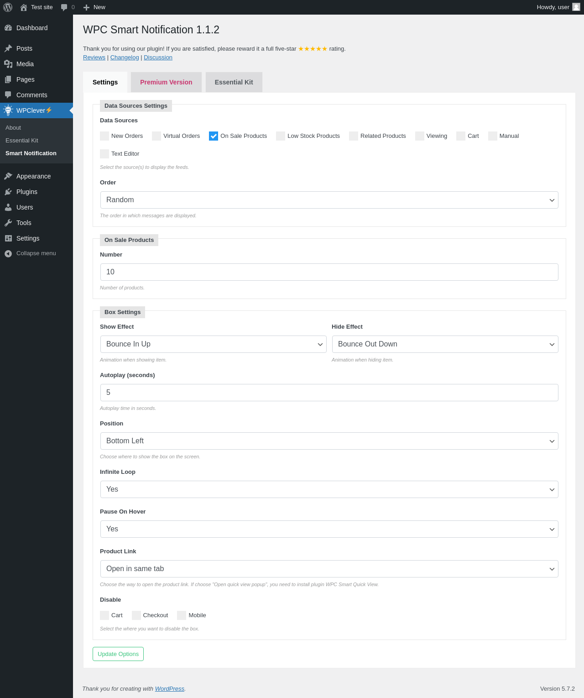The height and width of the screenshot is (698, 584).
Task: Open the Plugins menu
Action: pyautogui.click(x=36, y=192)
